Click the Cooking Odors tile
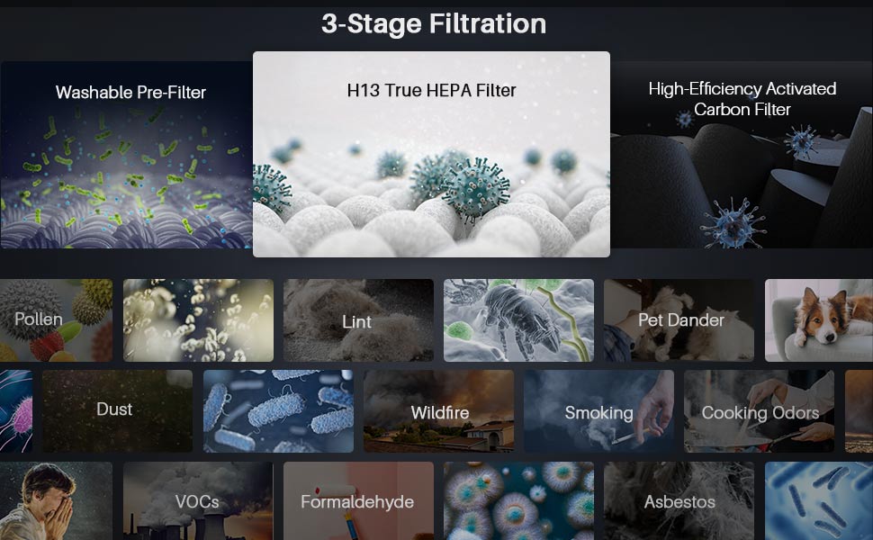 (760, 411)
